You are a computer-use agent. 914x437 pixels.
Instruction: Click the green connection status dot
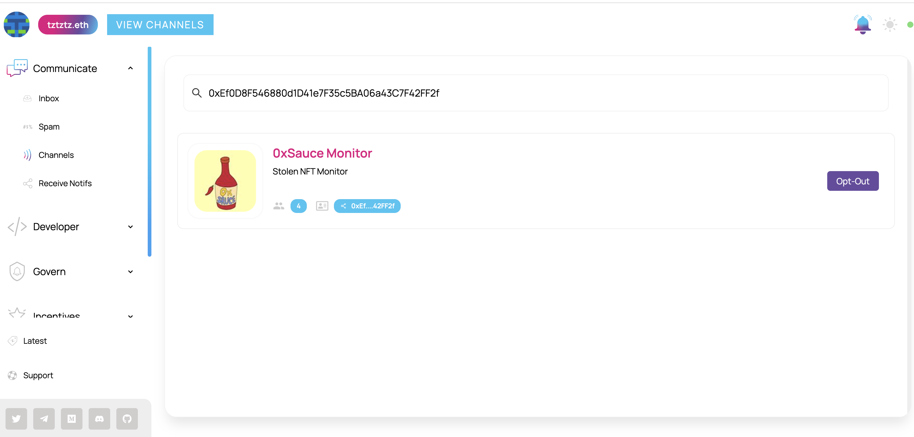click(x=910, y=25)
